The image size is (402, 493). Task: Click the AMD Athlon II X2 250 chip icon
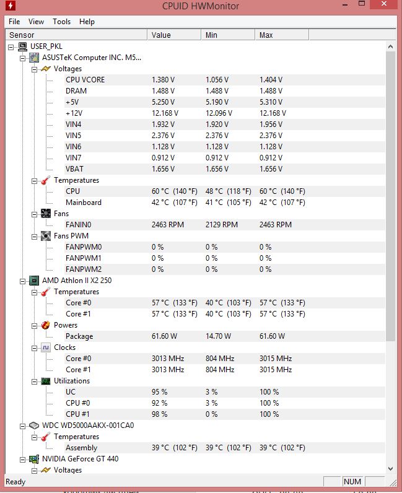coord(34,281)
